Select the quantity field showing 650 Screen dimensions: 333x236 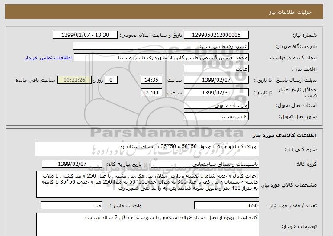click(227, 206)
